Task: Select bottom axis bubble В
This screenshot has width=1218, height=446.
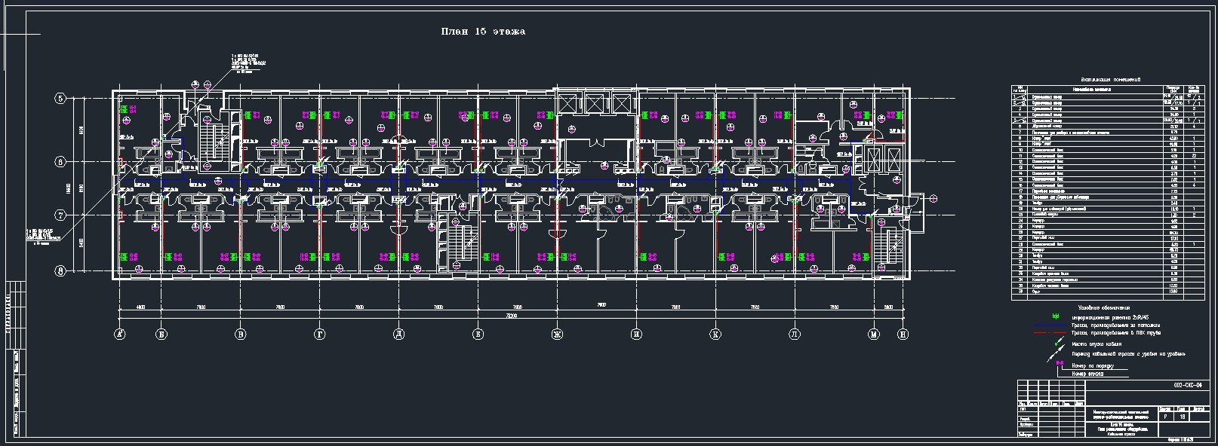Action: [240, 333]
